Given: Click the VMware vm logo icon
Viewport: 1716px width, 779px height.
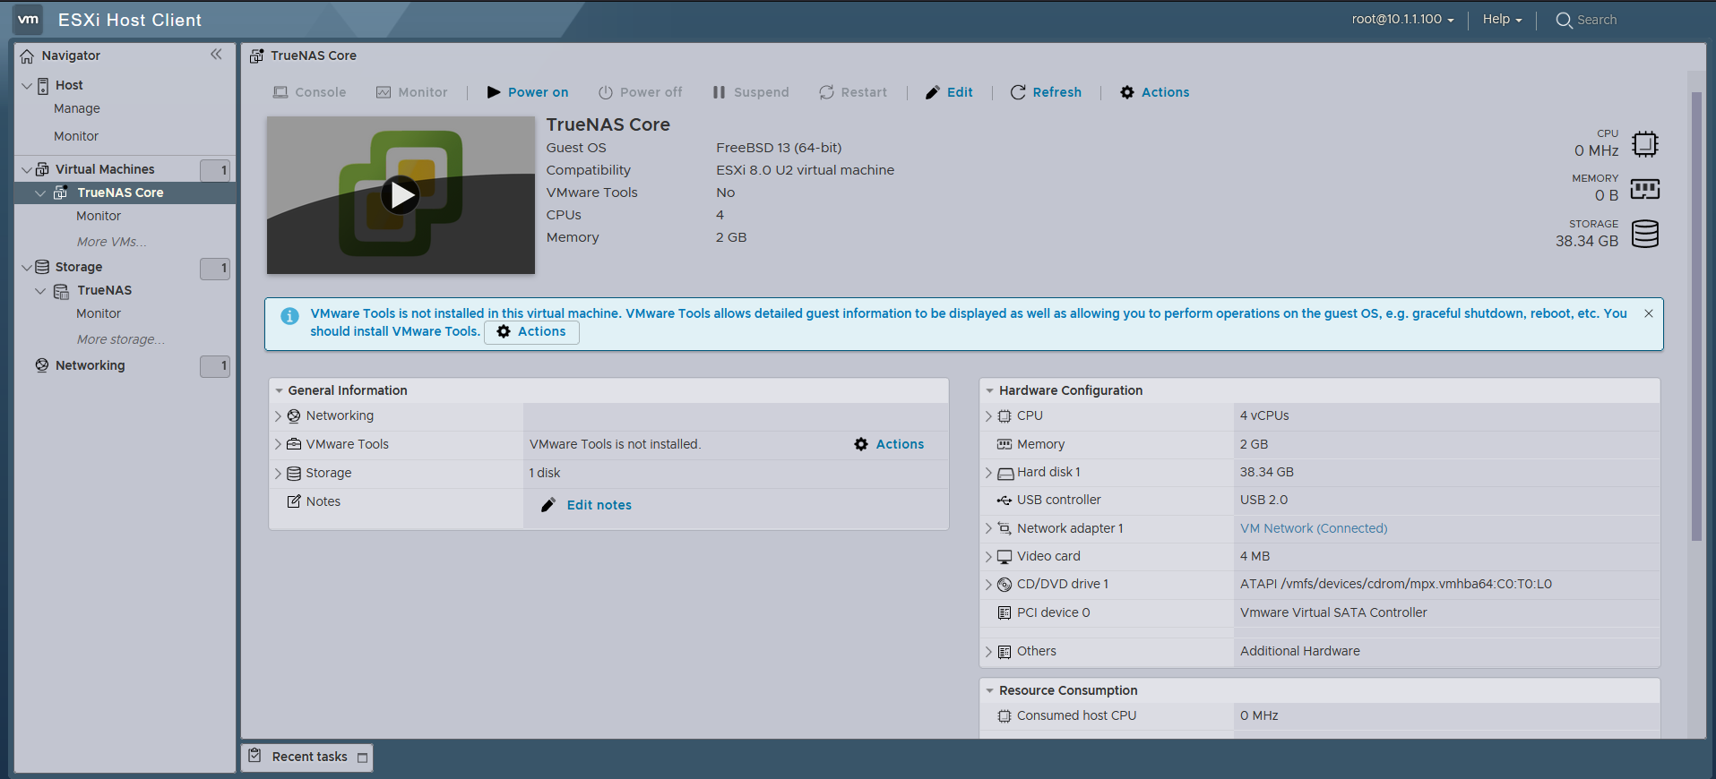Looking at the screenshot, I should [x=29, y=19].
